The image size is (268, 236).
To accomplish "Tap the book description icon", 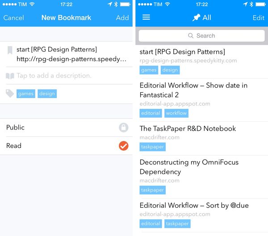I will coord(10,76).
